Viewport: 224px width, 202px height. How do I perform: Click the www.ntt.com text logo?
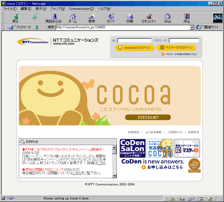click(x=64, y=44)
